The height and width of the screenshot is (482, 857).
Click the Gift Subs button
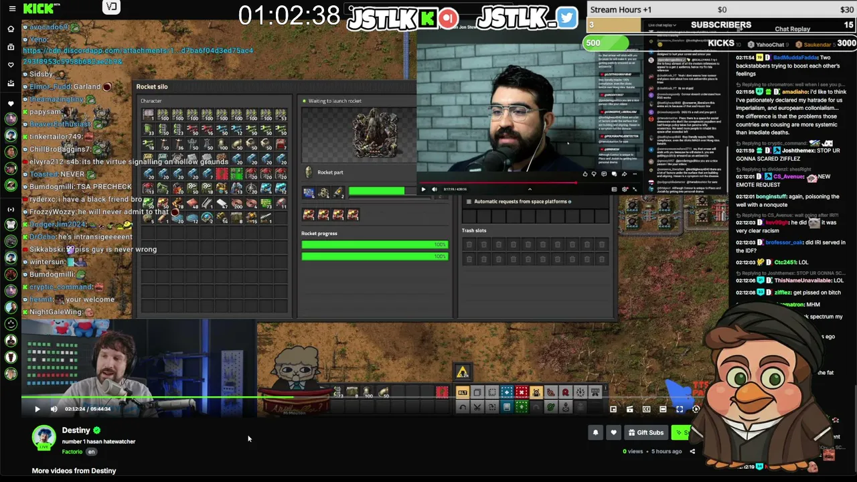pos(646,432)
